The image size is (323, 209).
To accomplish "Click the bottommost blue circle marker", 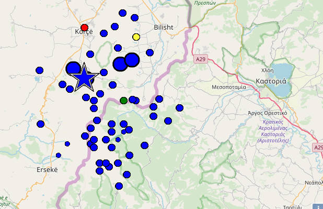I will point(119,186).
